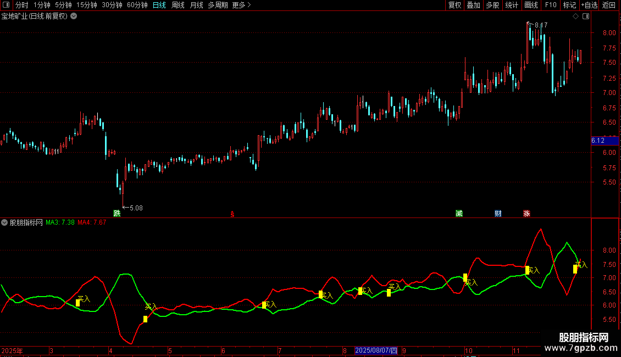This screenshot has height=357, width=621.
Task: Click the 2025/08/07/四 date label
Action: click(x=376, y=350)
